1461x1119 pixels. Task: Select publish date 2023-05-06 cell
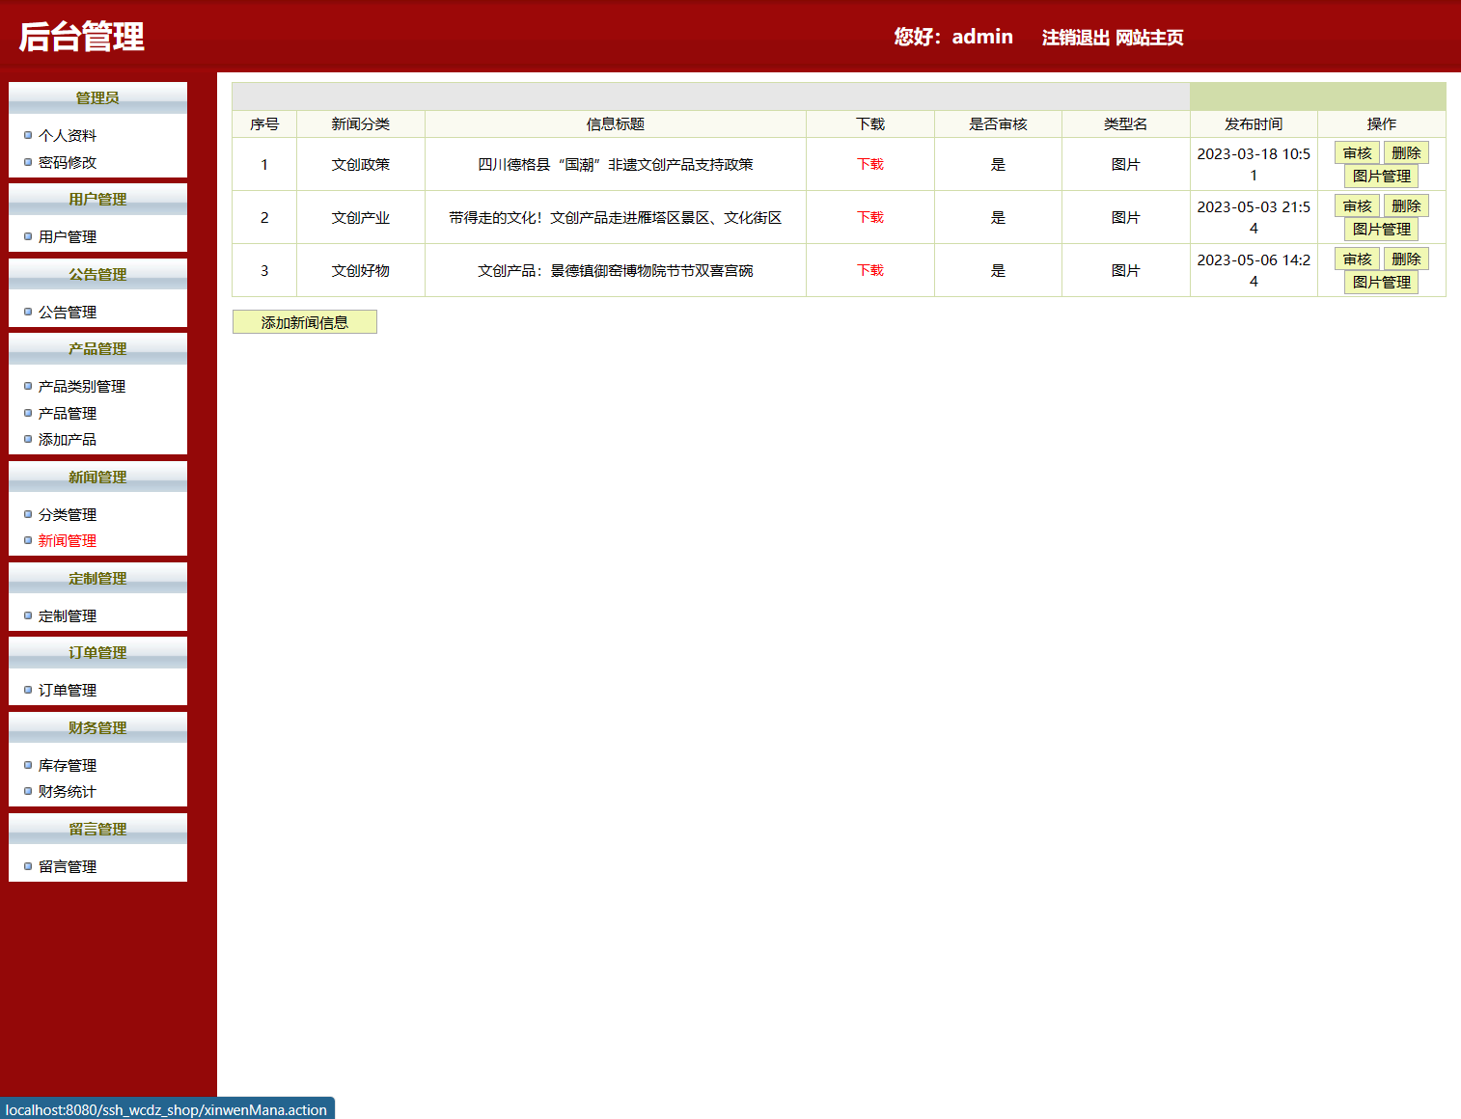pos(1254,271)
